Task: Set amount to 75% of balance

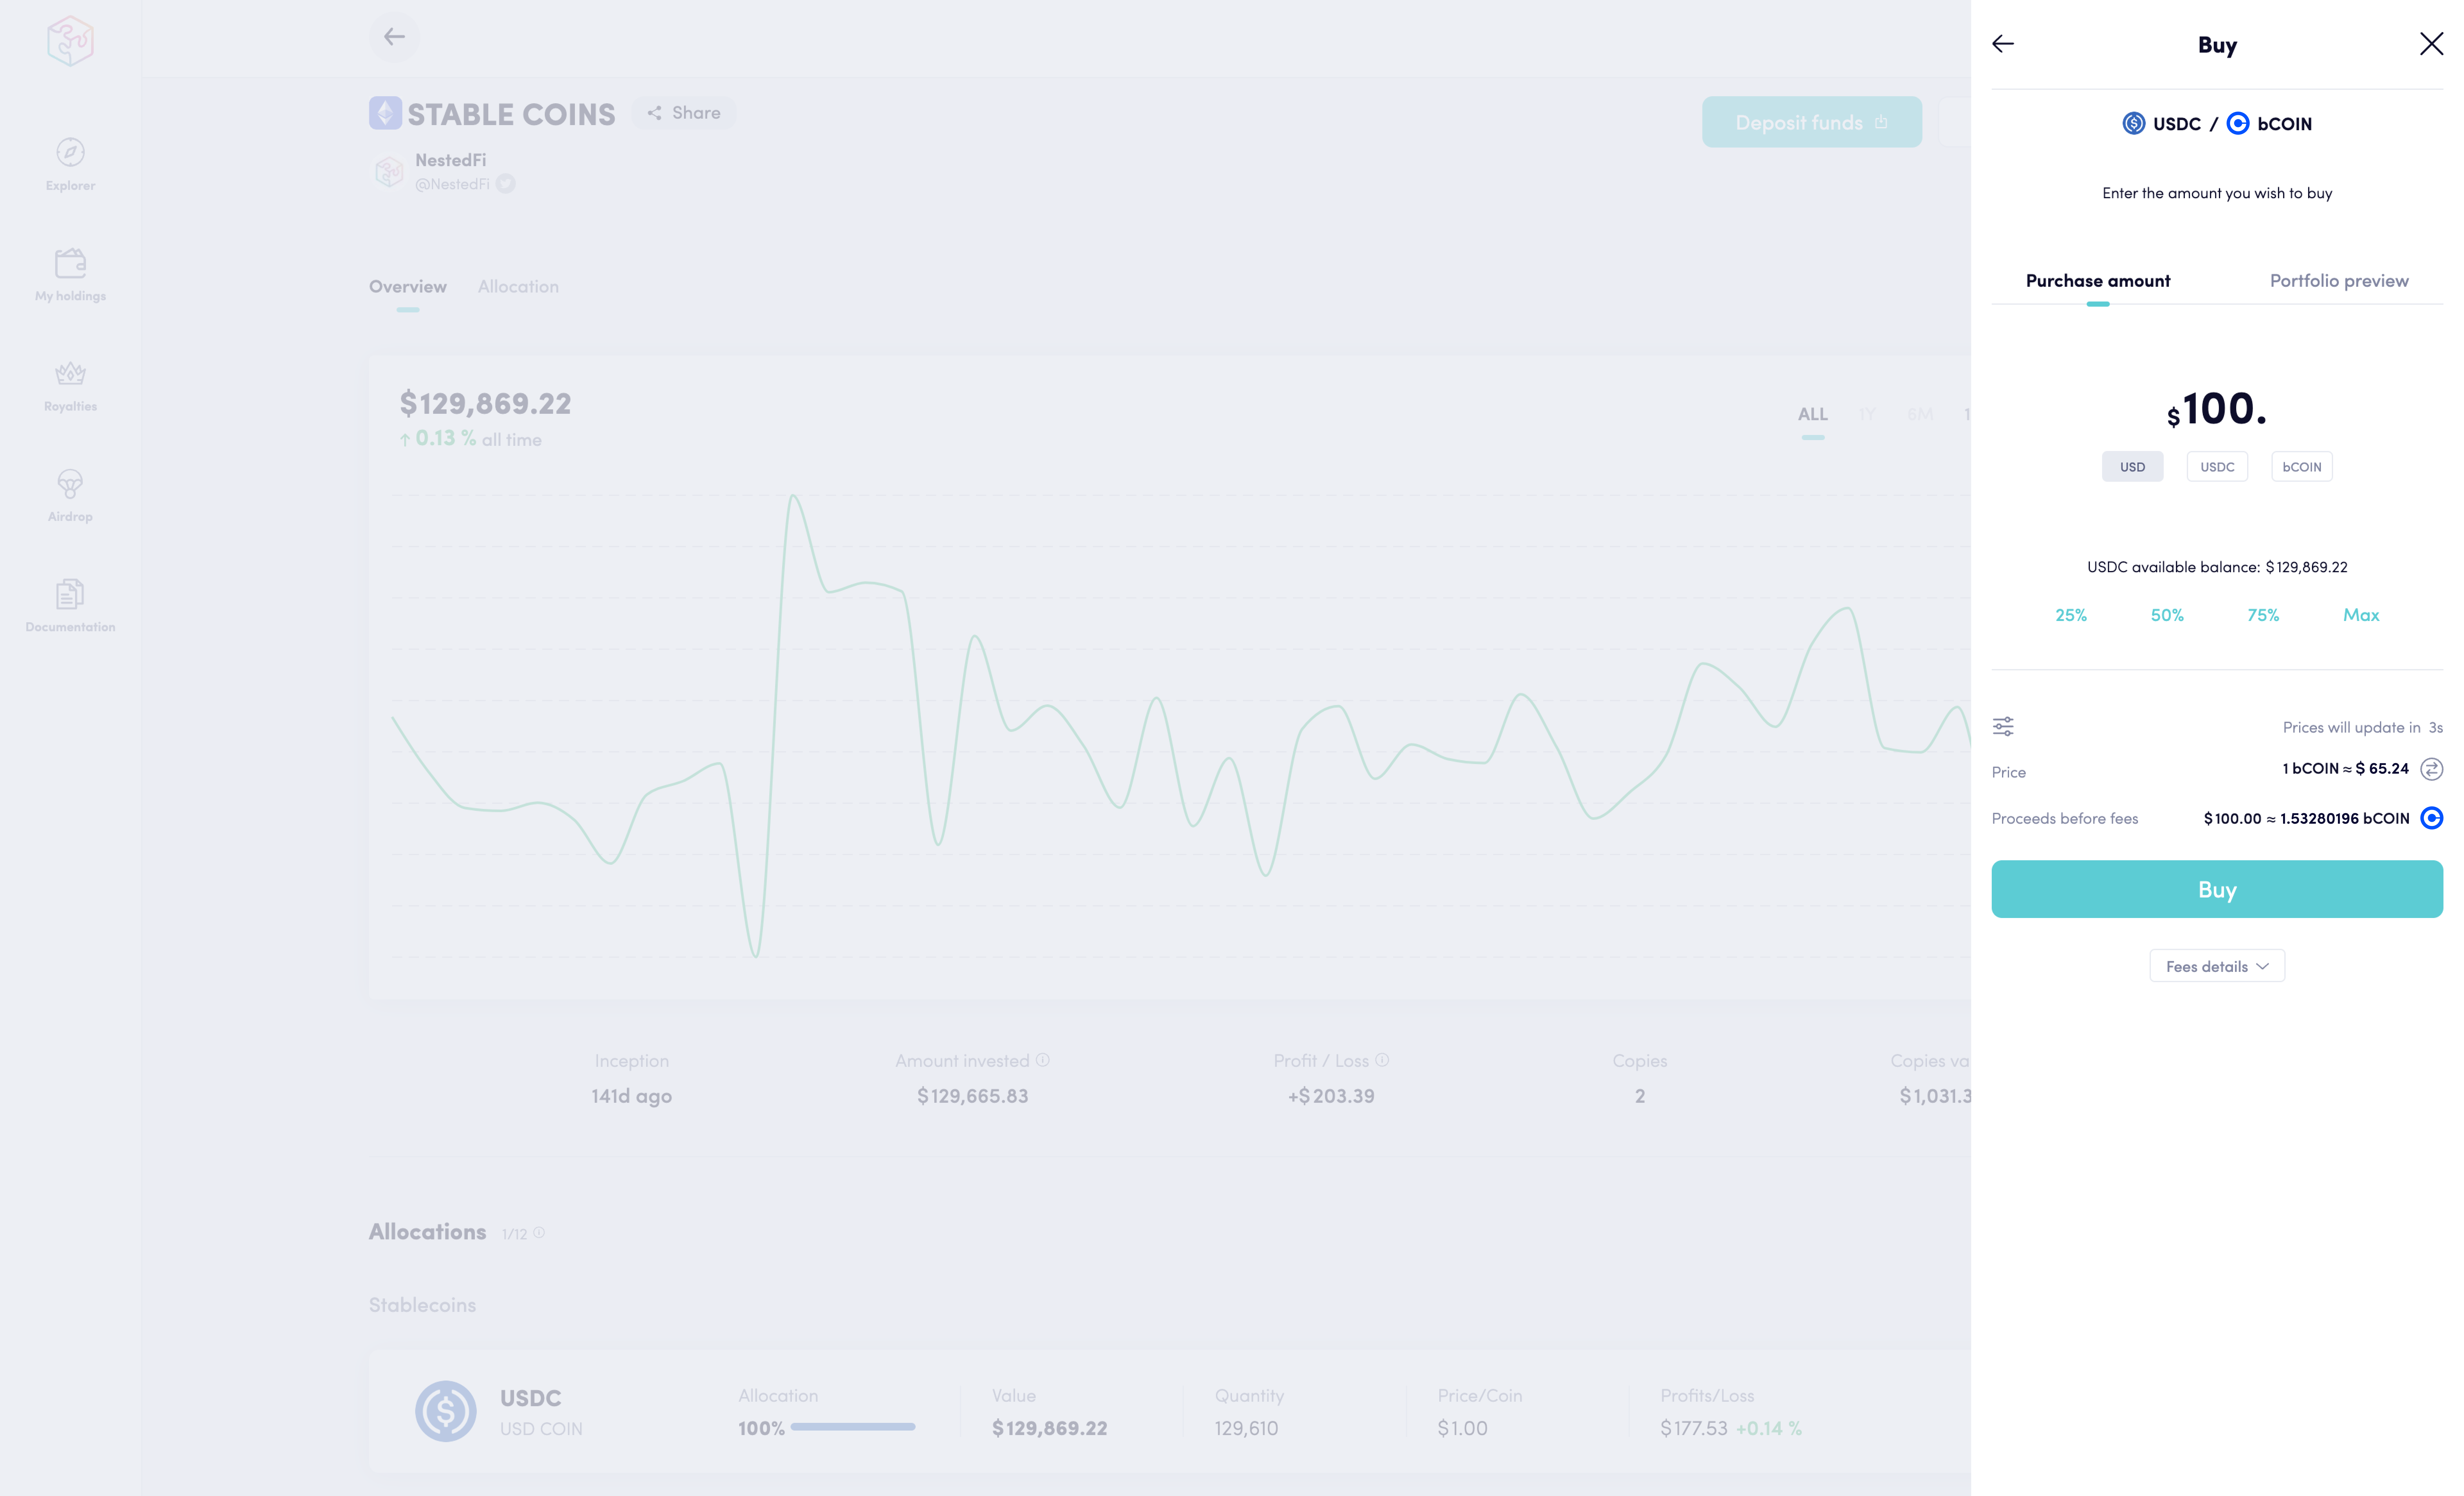Action: [2263, 615]
